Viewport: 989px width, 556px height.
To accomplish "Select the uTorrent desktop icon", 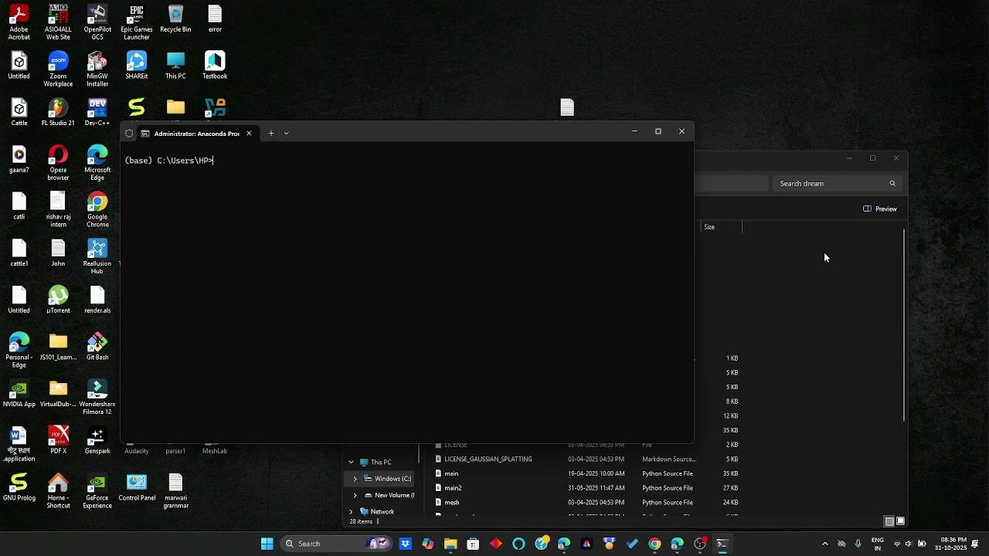I will (58, 300).
